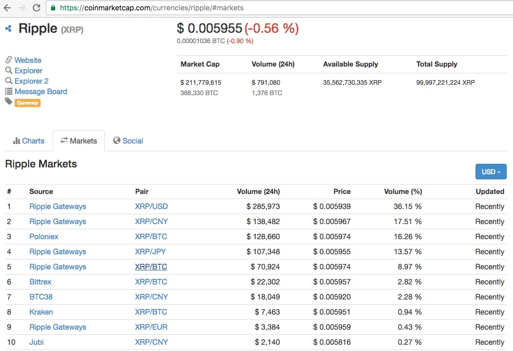Click the orange Currency tag
Image resolution: width=513 pixels, height=351 pixels.
(28, 103)
